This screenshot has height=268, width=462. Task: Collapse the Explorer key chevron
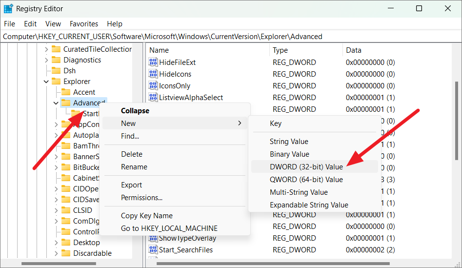pyautogui.click(x=46, y=82)
